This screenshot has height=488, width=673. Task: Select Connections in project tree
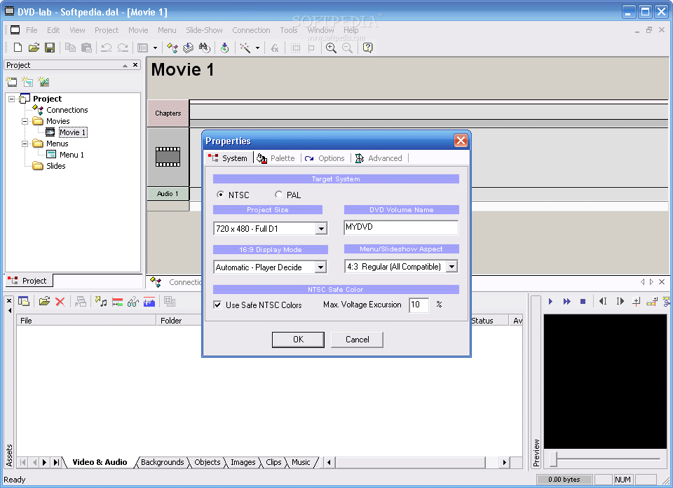67,110
